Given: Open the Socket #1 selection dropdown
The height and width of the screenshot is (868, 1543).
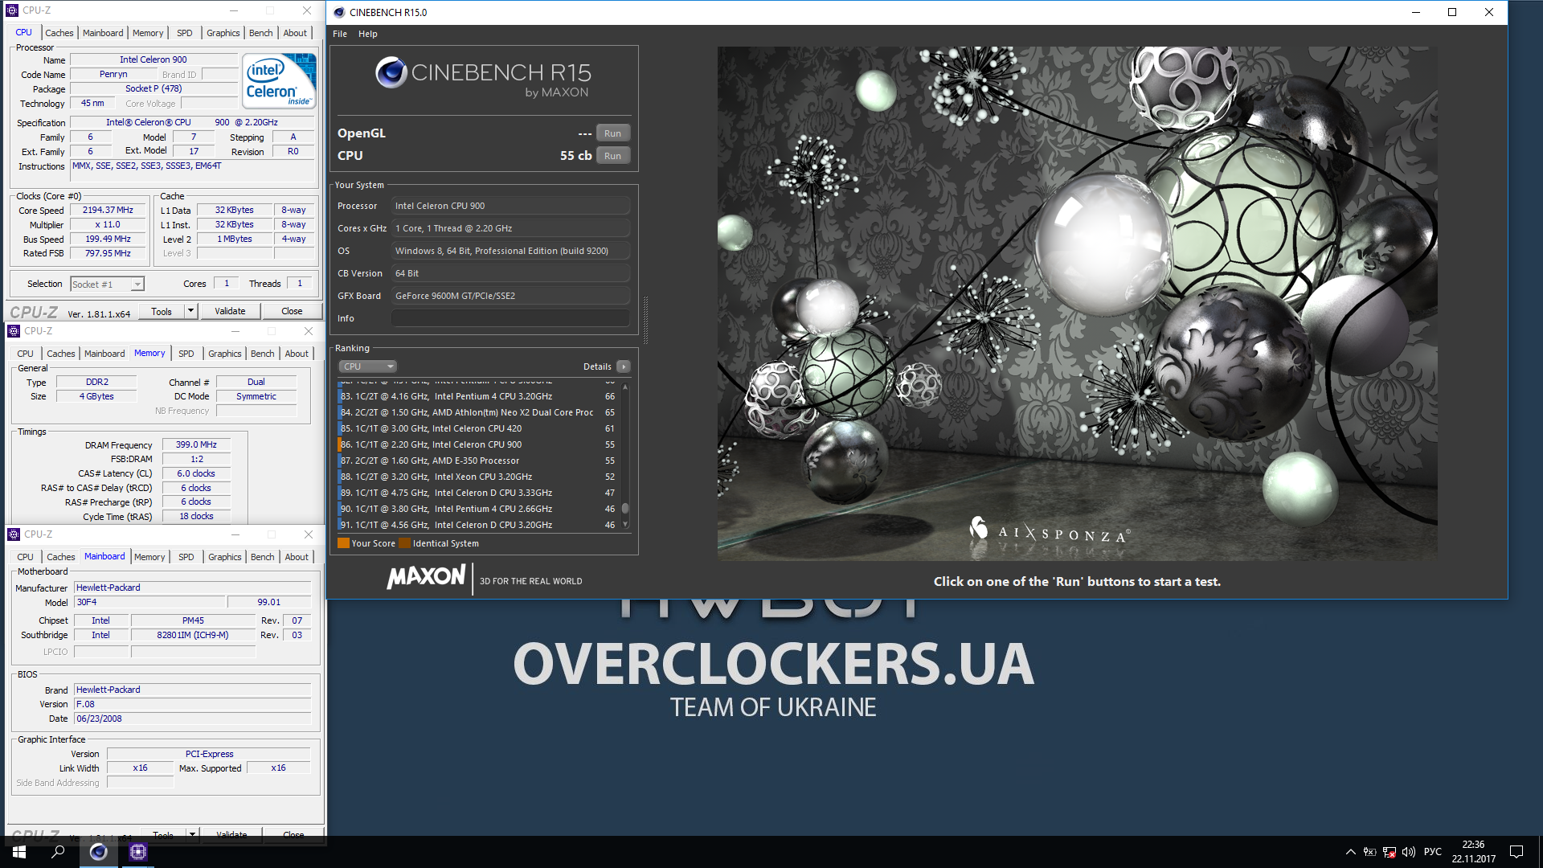Looking at the screenshot, I should pos(107,285).
